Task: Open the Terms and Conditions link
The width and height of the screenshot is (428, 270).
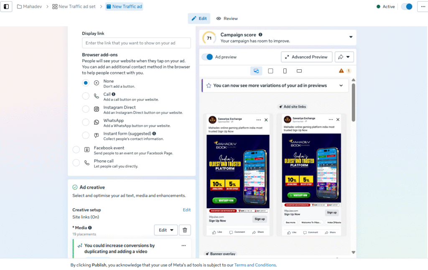Action: click(x=255, y=265)
